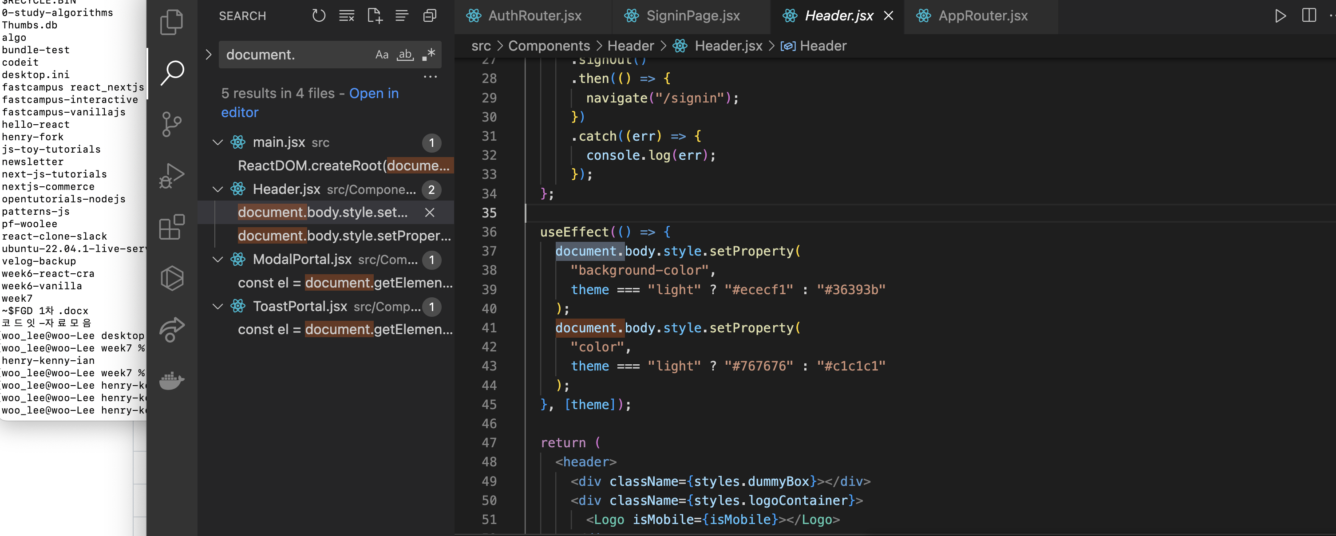Collapse all search results
Image resolution: width=1336 pixels, height=536 pixels.
pyautogui.click(x=430, y=16)
